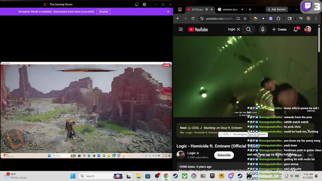
Task: Open Discord help question mark icon
Action: pyautogui.click(x=144, y=4)
